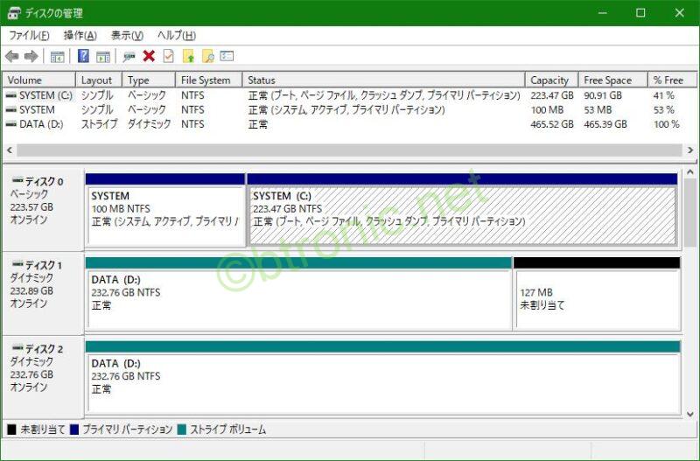Screen dimensions: 700x461
Task: Maximize the Disk Management window
Action: (640, 13)
